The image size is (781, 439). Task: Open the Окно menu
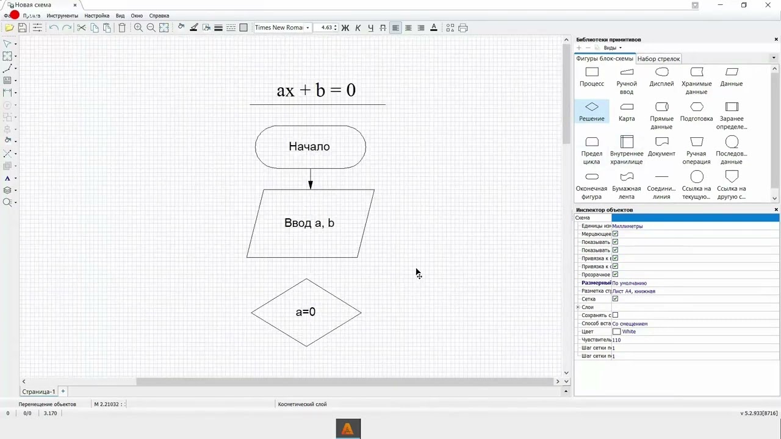pos(137,15)
